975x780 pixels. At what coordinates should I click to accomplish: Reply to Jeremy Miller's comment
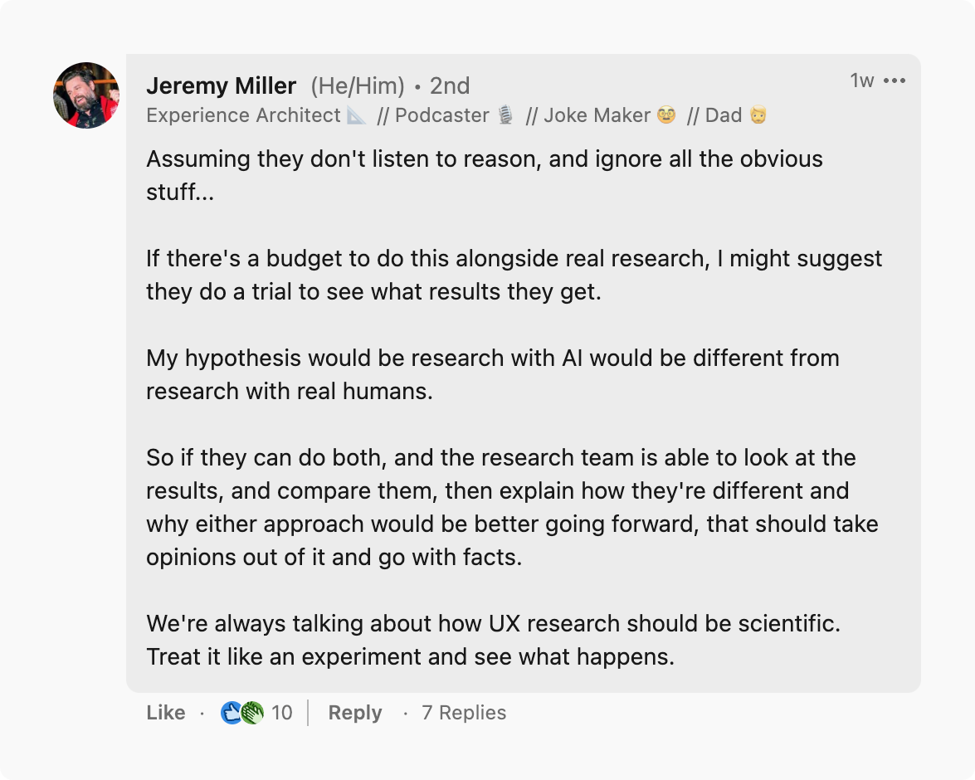(x=355, y=713)
